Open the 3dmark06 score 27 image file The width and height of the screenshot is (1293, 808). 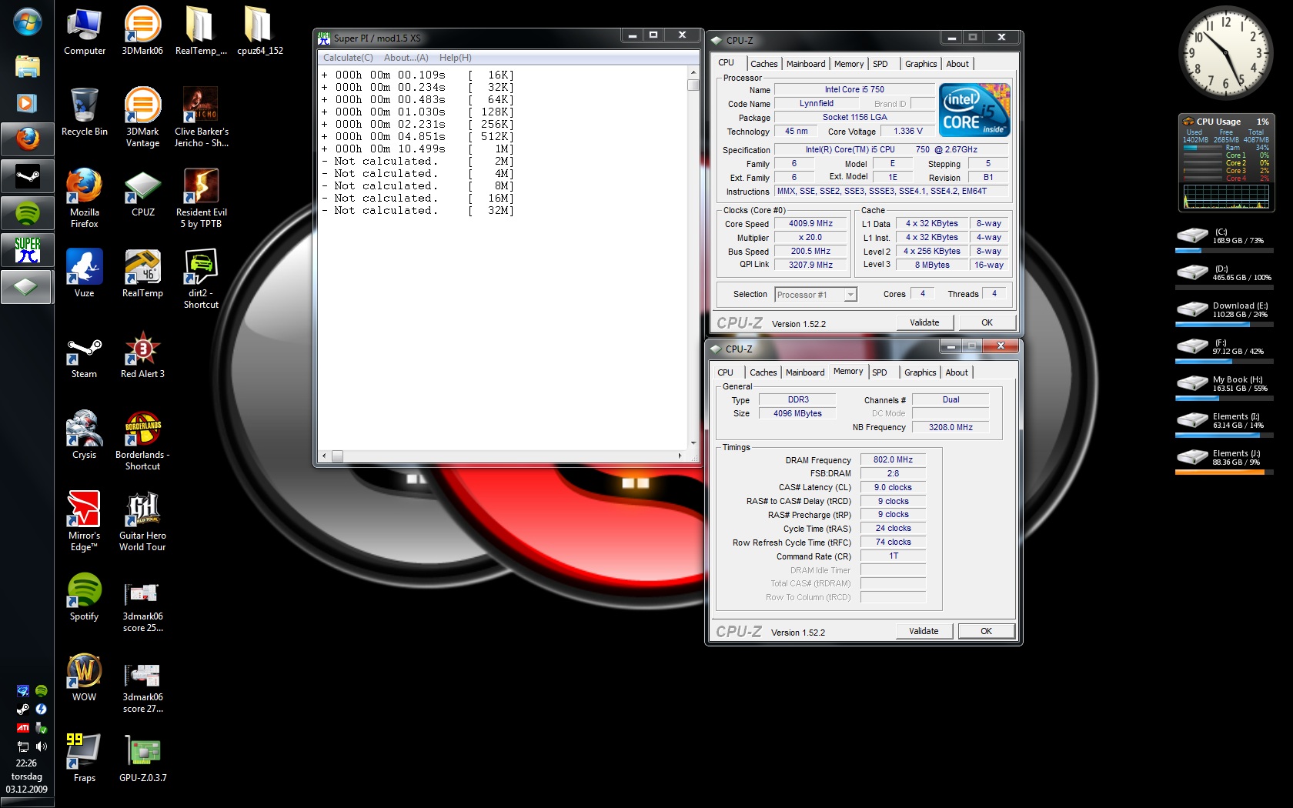[142, 687]
